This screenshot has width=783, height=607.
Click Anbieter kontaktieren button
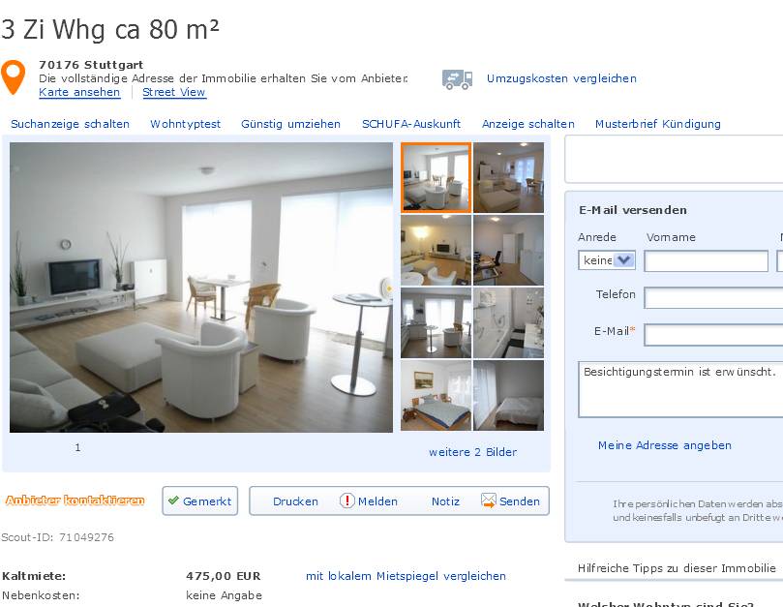(75, 501)
